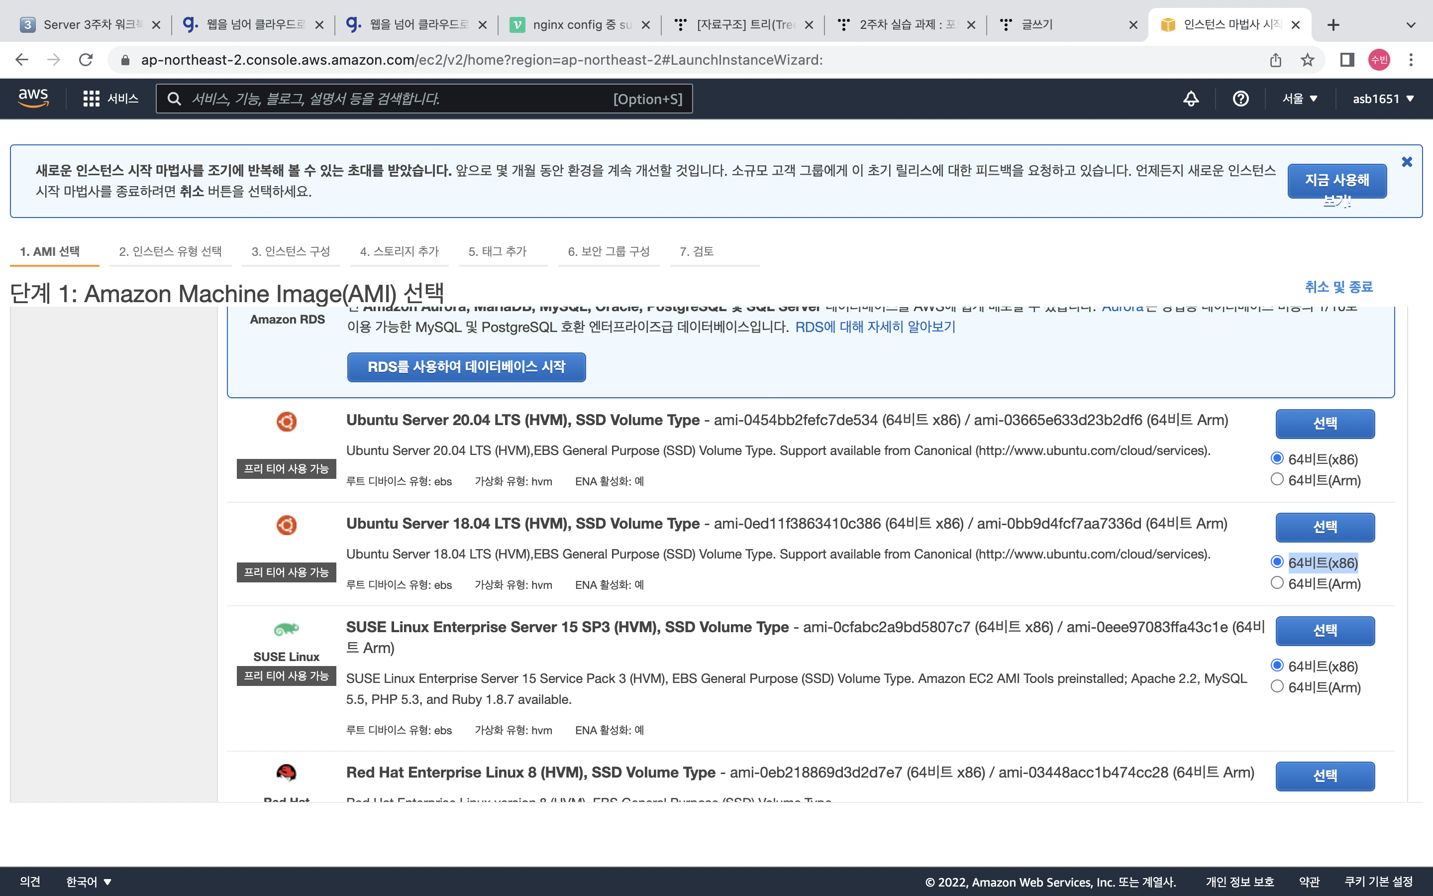This screenshot has height=896, width=1433.
Task: Switch to step 6 security group tab
Action: pyautogui.click(x=608, y=251)
